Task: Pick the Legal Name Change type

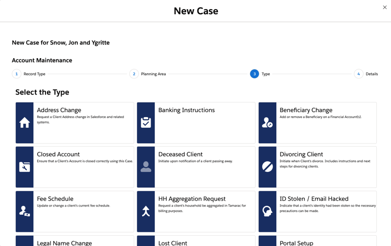Action: pos(64,243)
